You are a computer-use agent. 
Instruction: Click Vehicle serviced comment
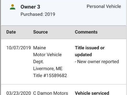pos(92,93)
